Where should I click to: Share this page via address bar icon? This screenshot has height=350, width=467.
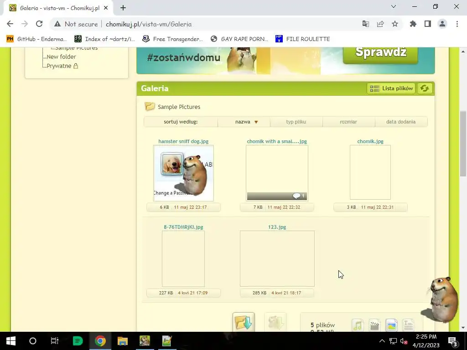tap(380, 24)
